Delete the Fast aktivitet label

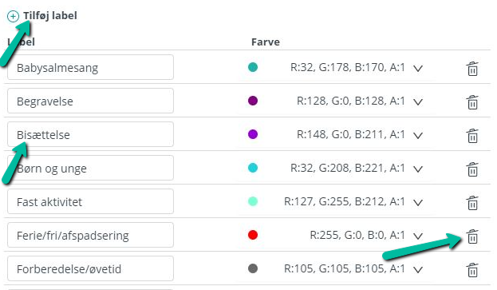(x=472, y=203)
